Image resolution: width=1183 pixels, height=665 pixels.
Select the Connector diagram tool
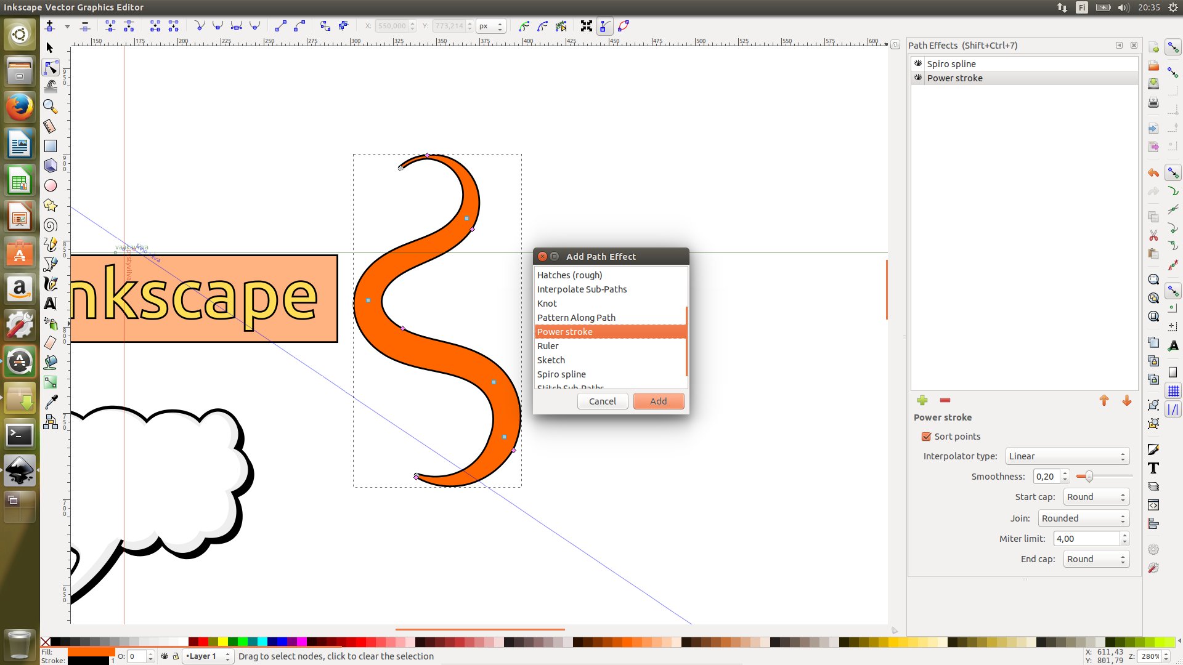[51, 422]
